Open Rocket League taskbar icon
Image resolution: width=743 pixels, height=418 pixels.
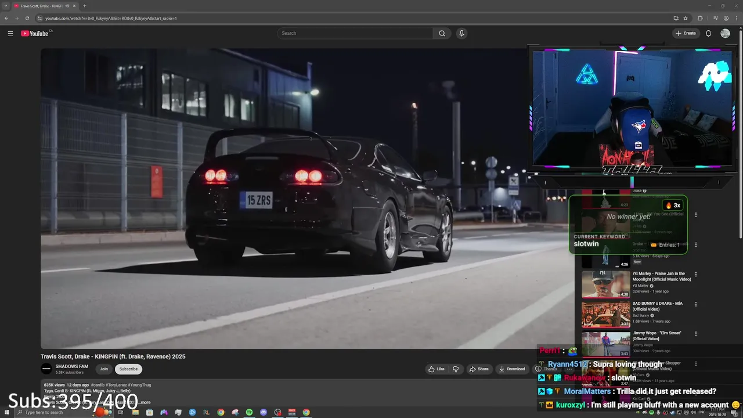tap(206, 412)
